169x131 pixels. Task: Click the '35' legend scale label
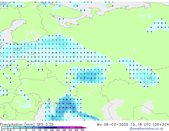pos(64,130)
